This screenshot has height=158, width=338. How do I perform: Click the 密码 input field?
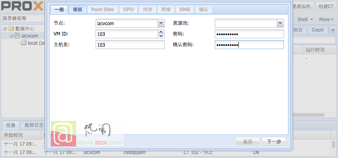pos(249,34)
